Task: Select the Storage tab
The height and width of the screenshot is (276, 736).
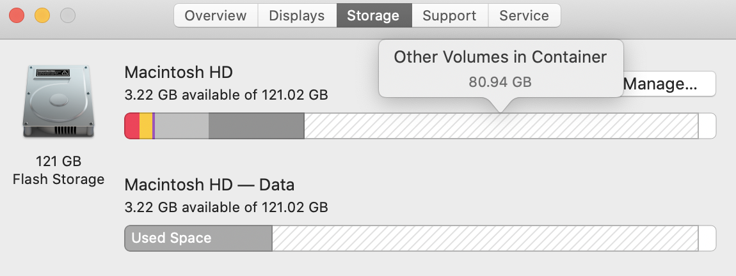Action: [373, 15]
